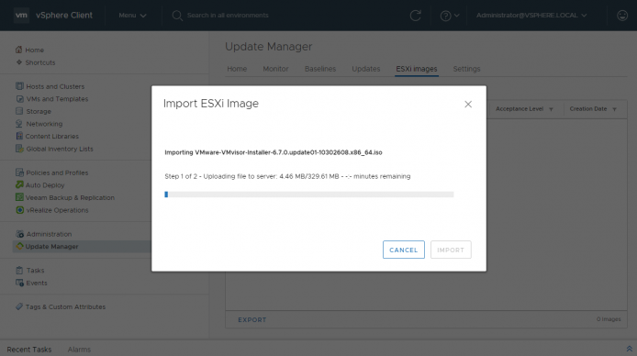Click the refresh icon in header
Screen dimensions: 637x356
tap(415, 16)
